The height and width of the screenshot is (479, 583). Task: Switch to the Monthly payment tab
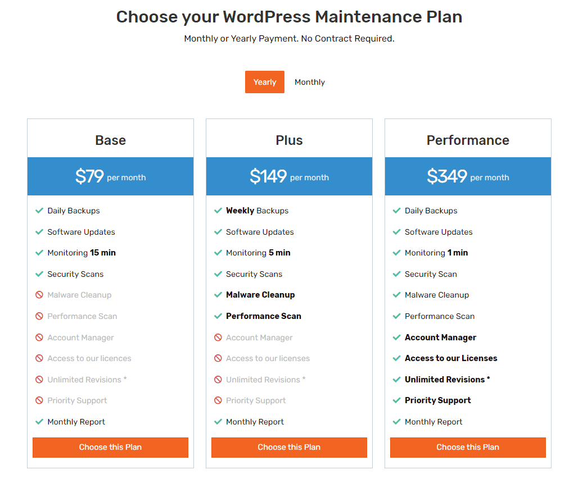(x=309, y=82)
